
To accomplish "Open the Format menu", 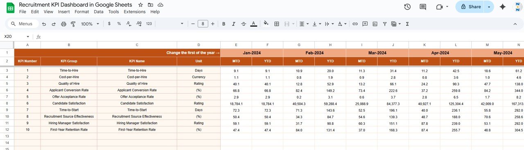I will coord(81,12).
